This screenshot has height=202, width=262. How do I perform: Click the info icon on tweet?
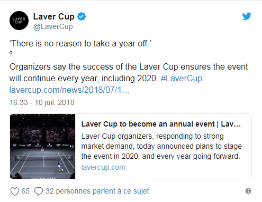(x=248, y=191)
